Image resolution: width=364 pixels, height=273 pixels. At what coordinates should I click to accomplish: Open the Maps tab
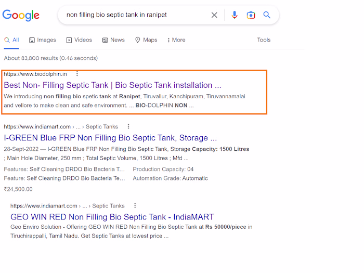point(146,40)
